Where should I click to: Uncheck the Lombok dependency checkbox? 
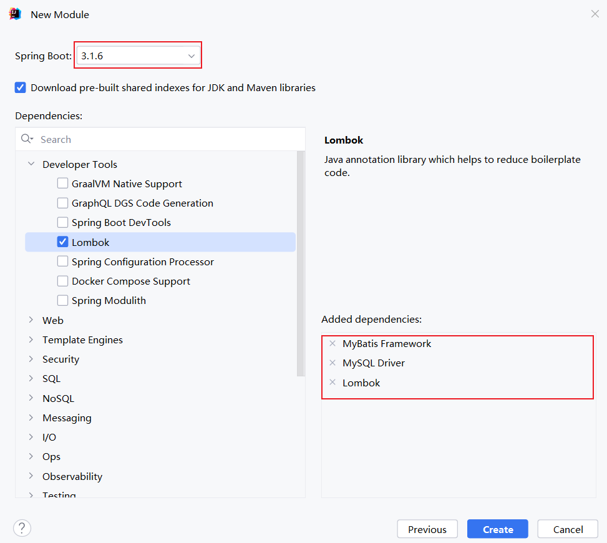[62, 242]
